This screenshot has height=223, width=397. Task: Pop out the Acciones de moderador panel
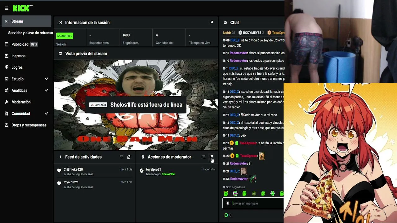211,157
